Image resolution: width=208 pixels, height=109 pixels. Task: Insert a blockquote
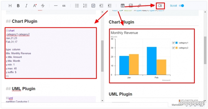pos(64,6)
